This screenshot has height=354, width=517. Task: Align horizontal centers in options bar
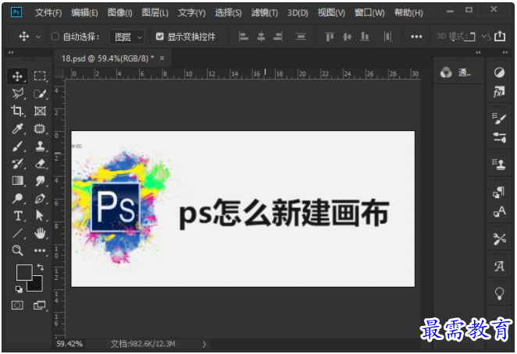coord(261,36)
